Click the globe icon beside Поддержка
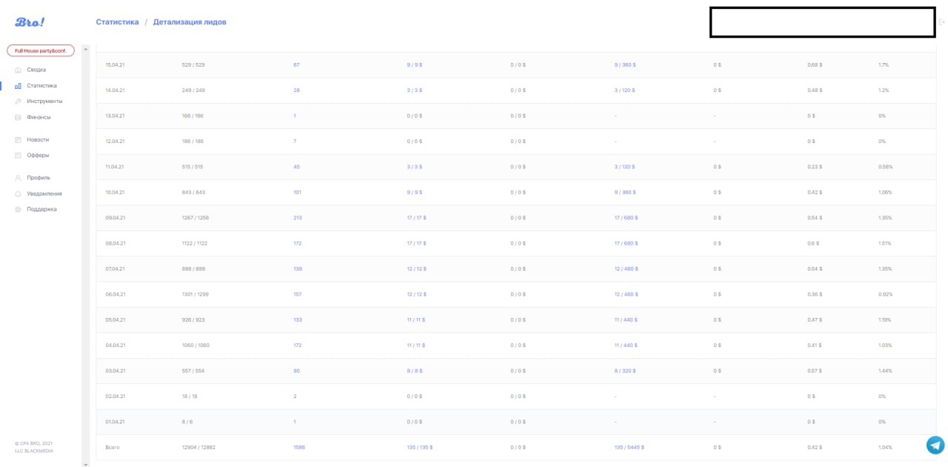948x467 pixels. (19, 209)
